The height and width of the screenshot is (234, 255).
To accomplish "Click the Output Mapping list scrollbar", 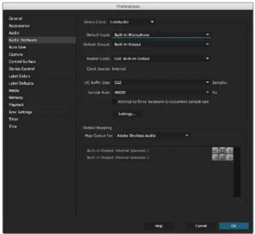I will point(237,172).
